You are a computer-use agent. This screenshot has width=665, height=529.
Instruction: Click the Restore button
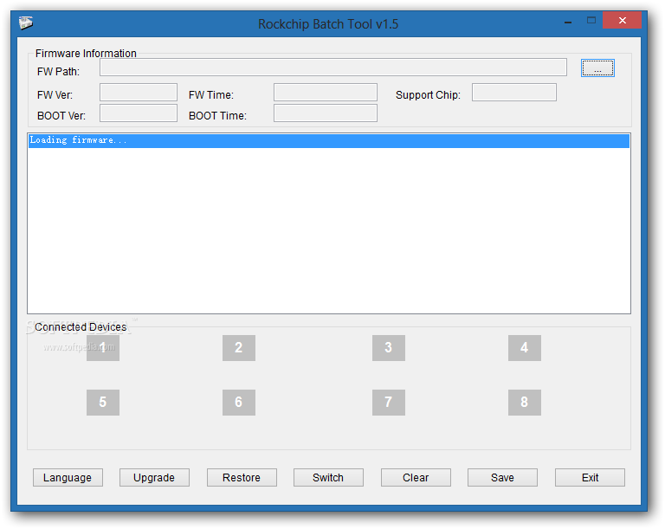[242, 478]
